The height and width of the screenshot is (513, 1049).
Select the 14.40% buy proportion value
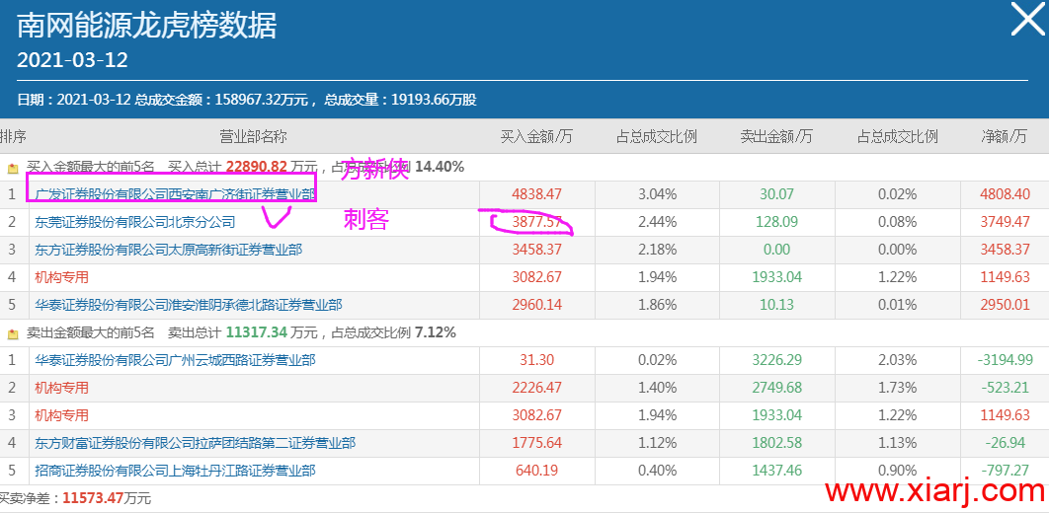tap(440, 167)
